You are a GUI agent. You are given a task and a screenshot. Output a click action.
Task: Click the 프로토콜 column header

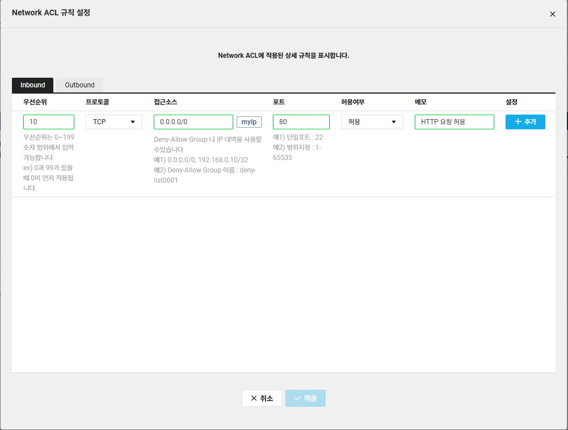98,102
